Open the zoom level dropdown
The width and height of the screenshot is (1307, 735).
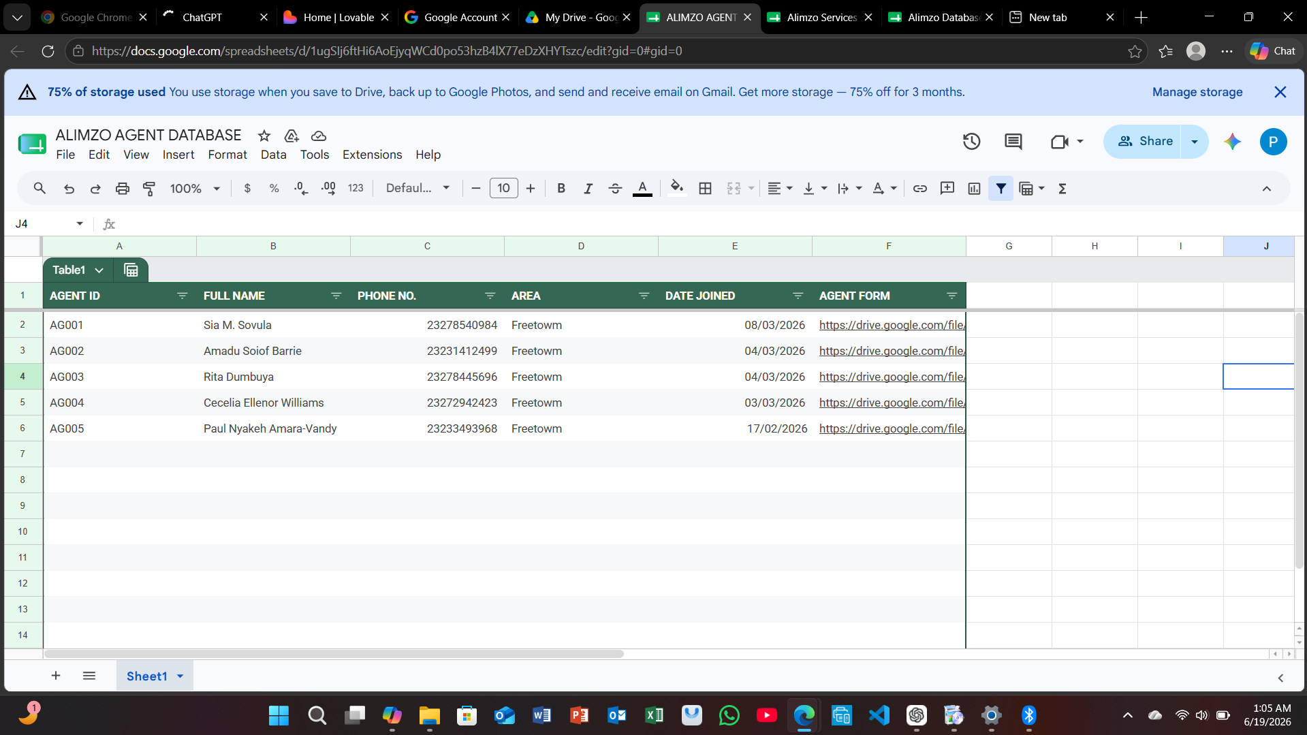pos(195,188)
